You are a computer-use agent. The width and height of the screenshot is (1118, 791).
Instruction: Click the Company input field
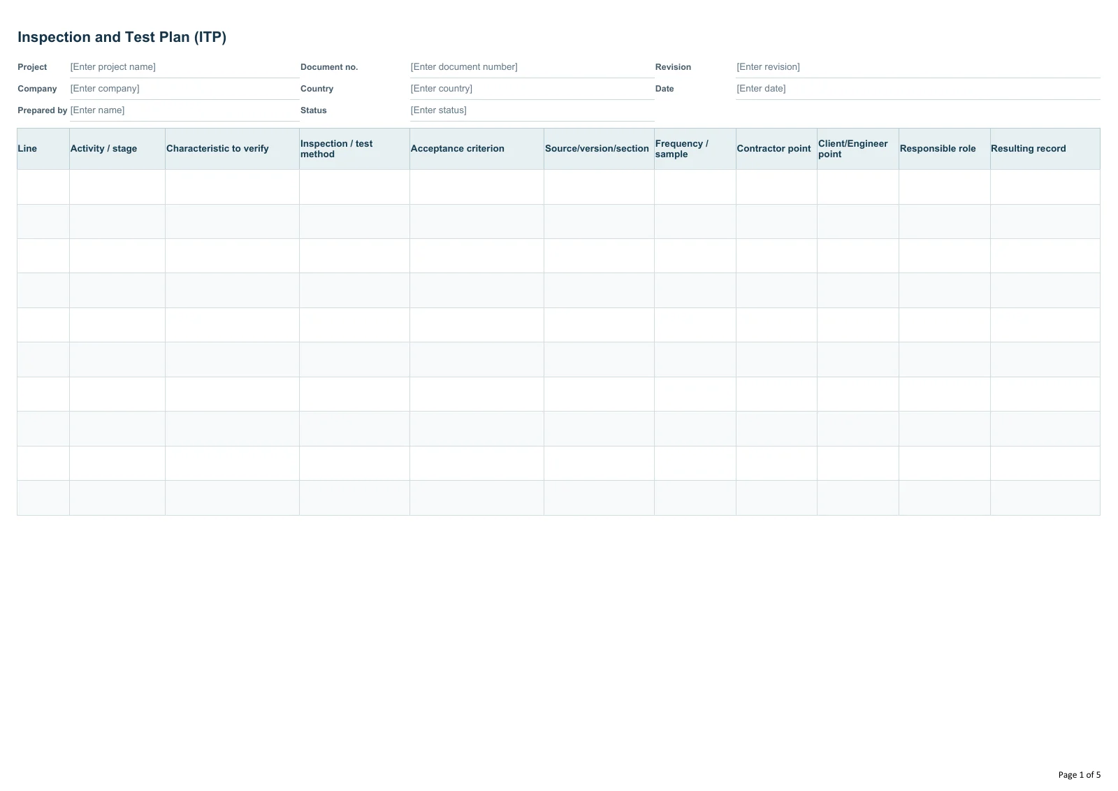[x=184, y=89]
